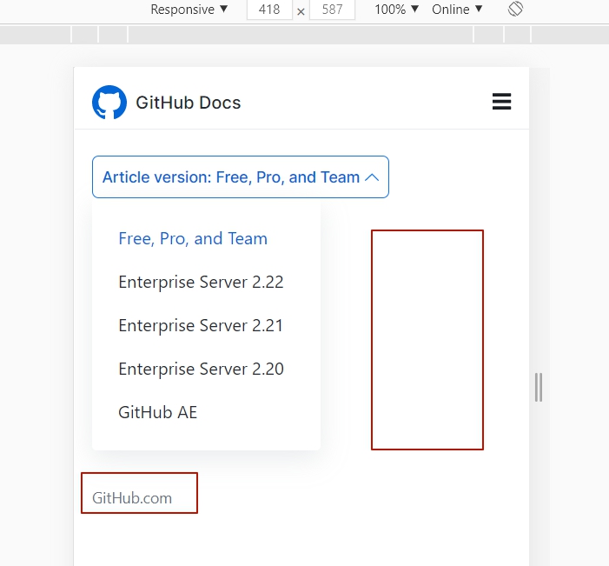This screenshot has height=566, width=609.
Task: Click the GitHub Docs title link
Action: click(188, 103)
